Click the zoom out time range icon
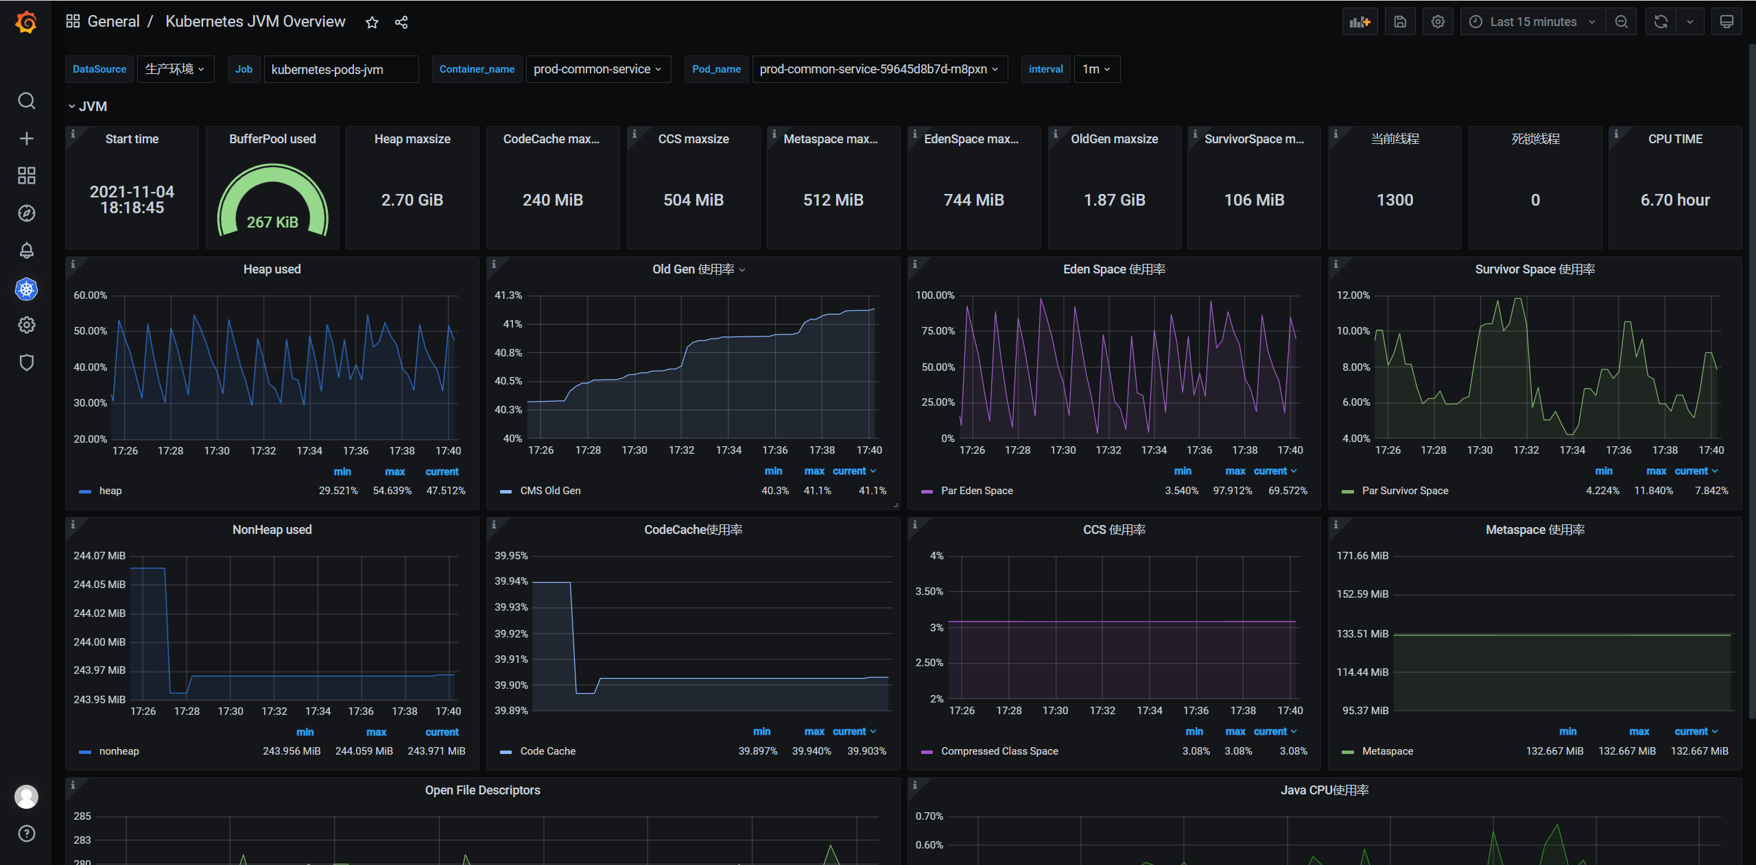The image size is (1756, 865). (x=1621, y=22)
